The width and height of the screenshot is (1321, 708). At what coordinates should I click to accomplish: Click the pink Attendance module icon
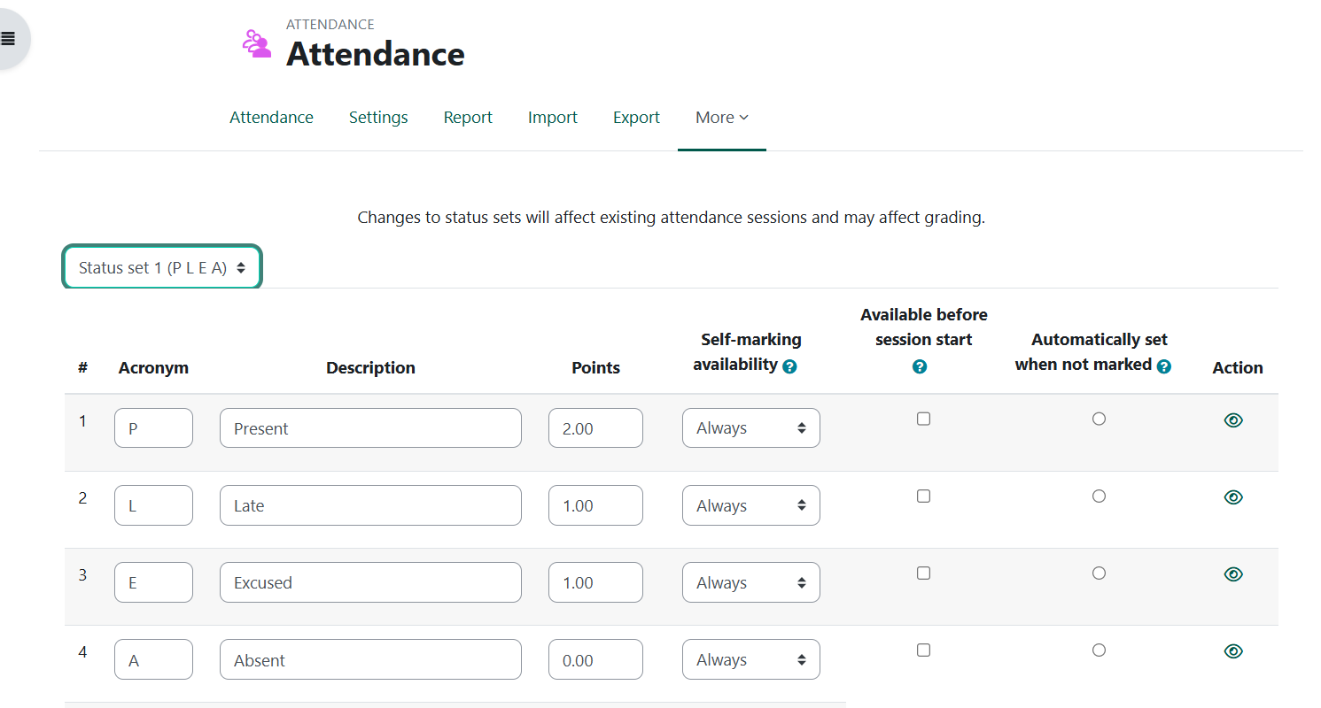point(256,42)
